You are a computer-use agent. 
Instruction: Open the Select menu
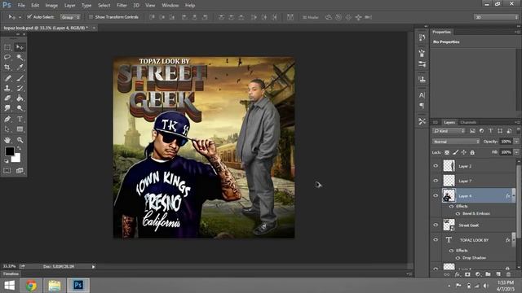104,6
